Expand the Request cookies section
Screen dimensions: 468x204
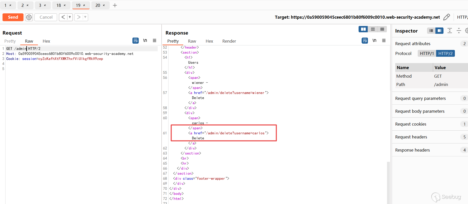[411, 124]
